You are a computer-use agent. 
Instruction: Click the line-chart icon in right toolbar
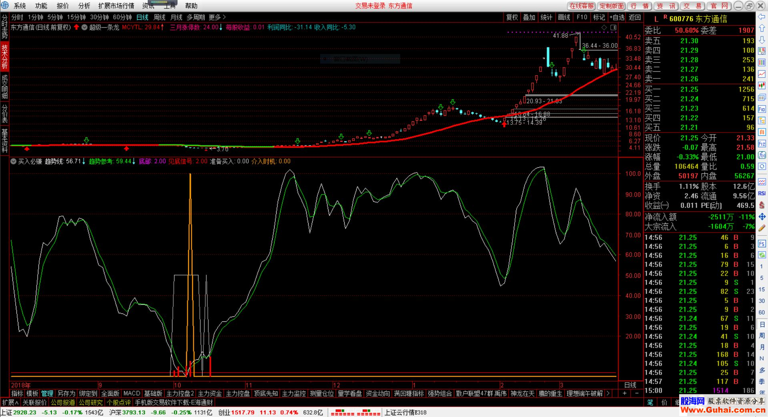click(762, 74)
